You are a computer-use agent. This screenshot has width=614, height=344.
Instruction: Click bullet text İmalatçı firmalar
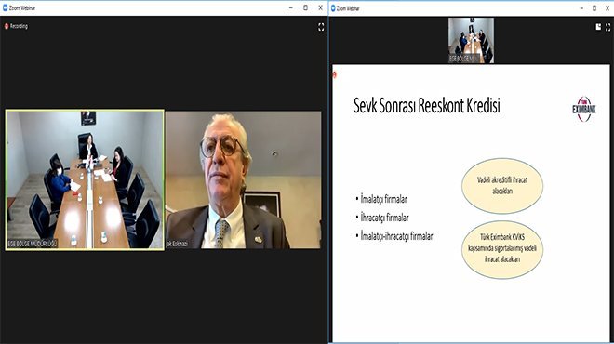coord(383,199)
